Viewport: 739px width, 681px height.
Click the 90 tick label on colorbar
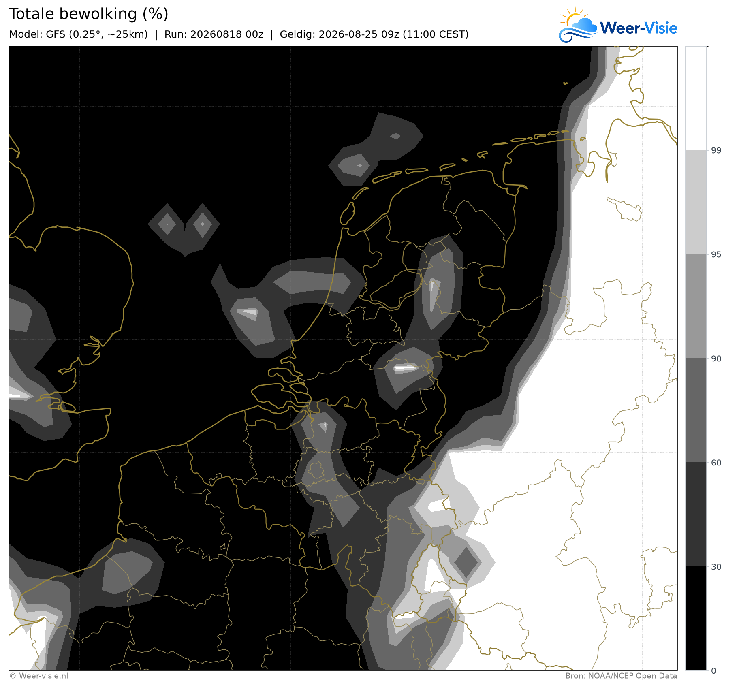point(716,359)
